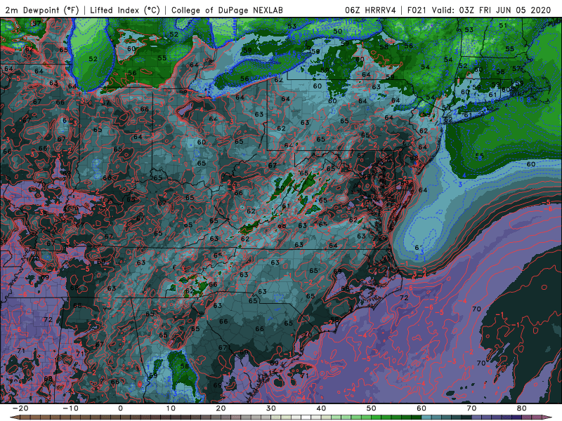Click the "80" color scale label
562x421 pixels.
(x=522, y=408)
